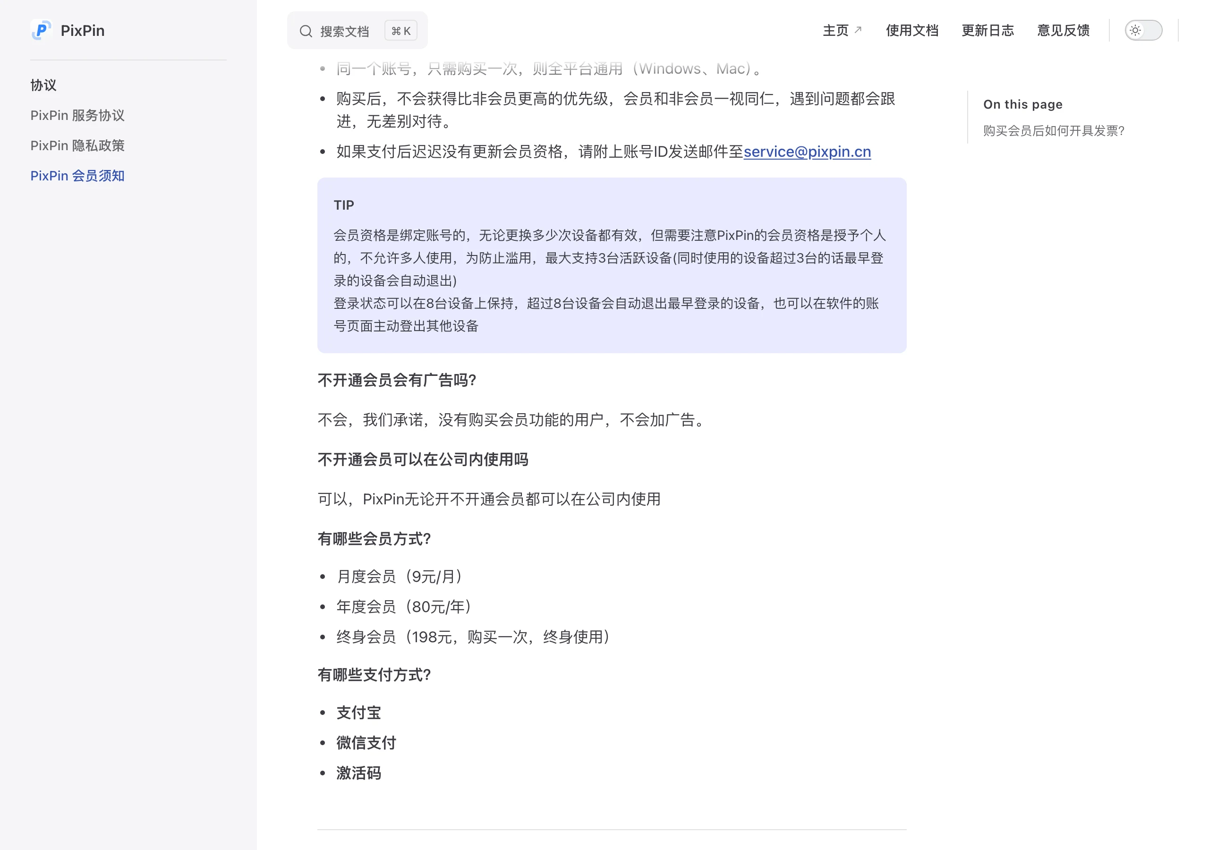Toggle the light/dark theme switch
This screenshot has height=850, width=1209.
coord(1143,30)
